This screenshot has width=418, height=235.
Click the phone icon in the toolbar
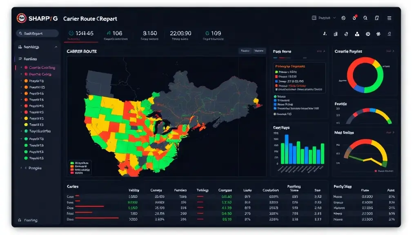pos(325,34)
